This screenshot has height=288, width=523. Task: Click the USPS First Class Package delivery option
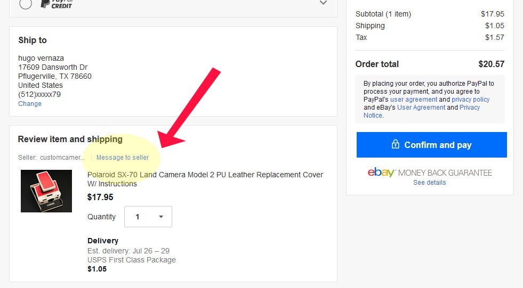tap(132, 260)
